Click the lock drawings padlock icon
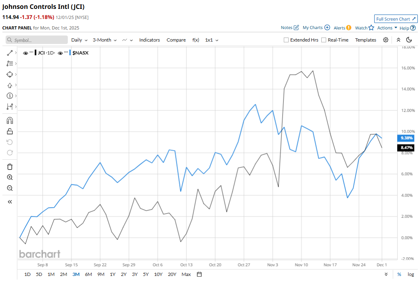The width and height of the screenshot is (419, 282). point(10,132)
